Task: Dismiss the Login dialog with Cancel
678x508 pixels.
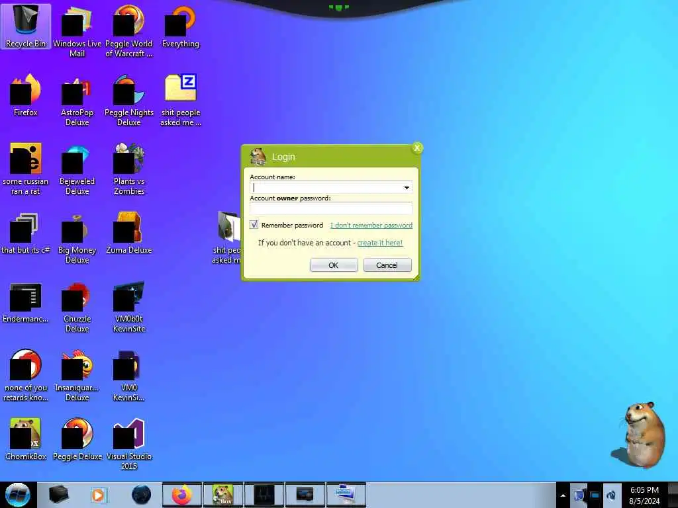Action: [x=387, y=265]
